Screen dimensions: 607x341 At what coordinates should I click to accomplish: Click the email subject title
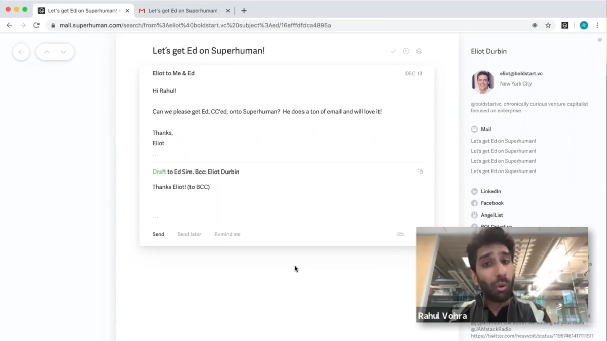click(208, 51)
